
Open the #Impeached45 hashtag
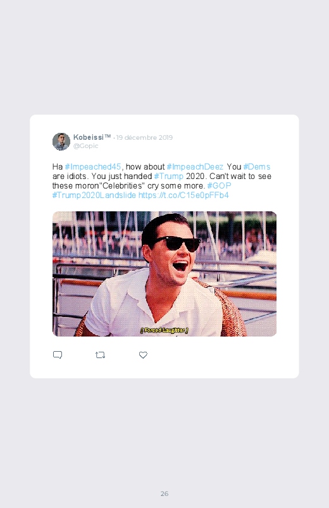pyautogui.click(x=93, y=167)
